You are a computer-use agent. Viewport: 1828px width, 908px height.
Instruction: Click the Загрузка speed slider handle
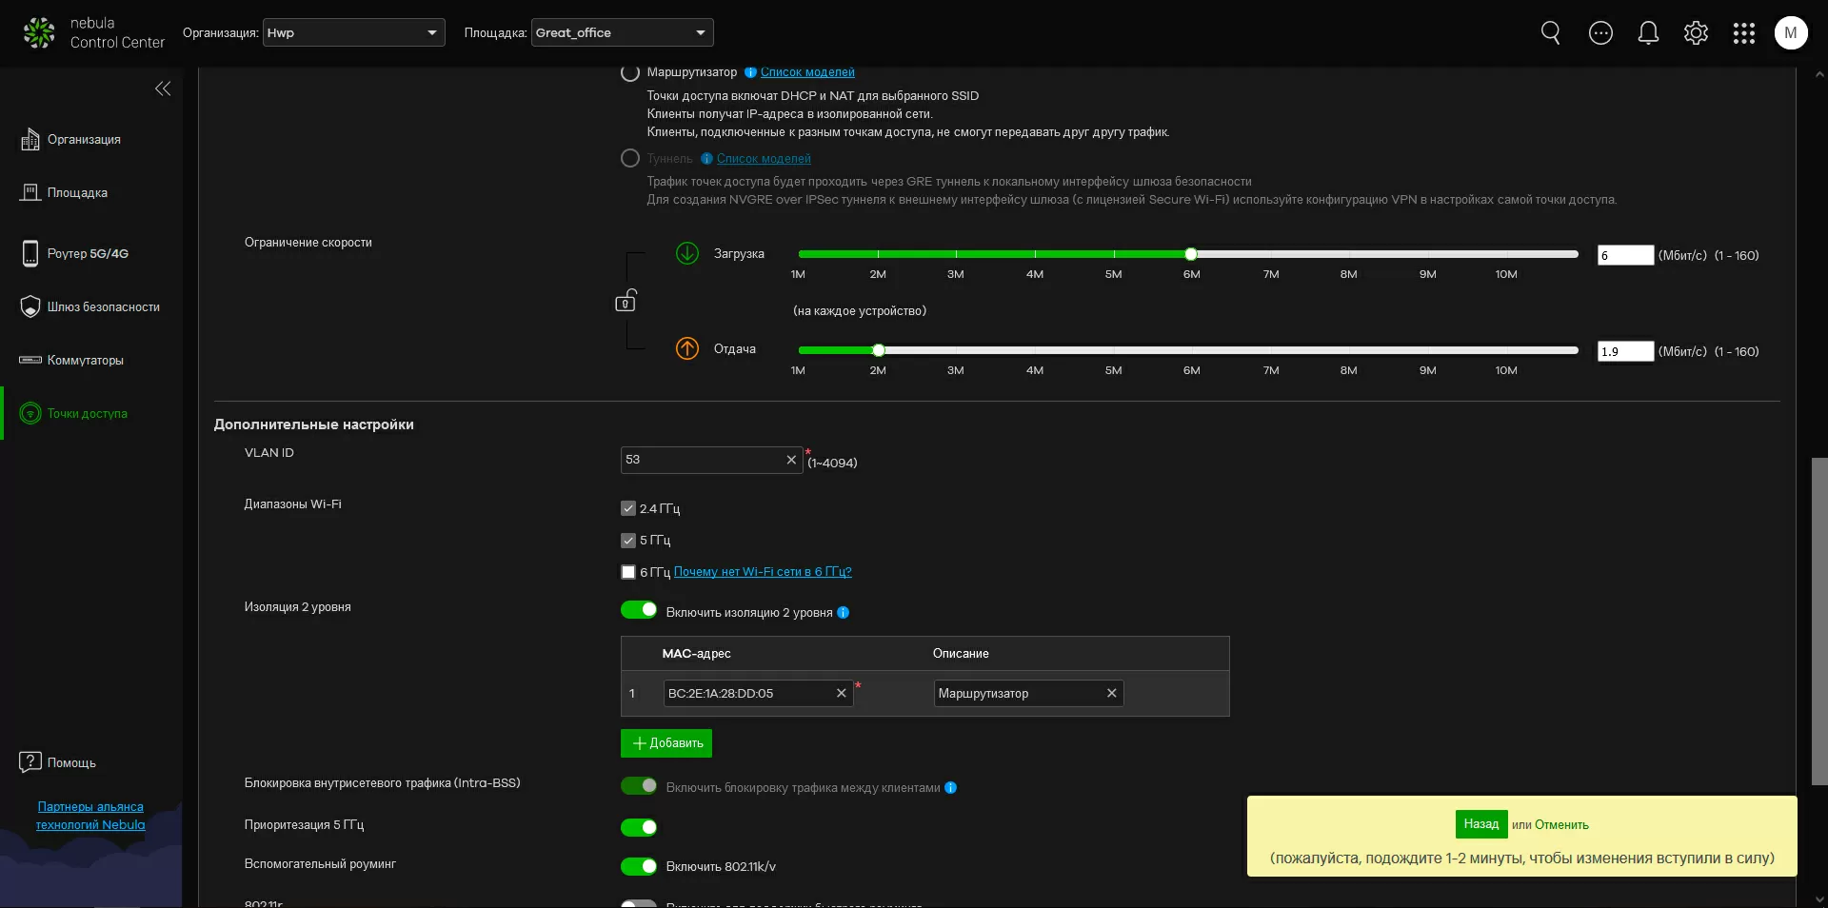[1191, 254]
